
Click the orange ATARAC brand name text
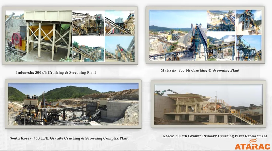[x=252, y=147]
